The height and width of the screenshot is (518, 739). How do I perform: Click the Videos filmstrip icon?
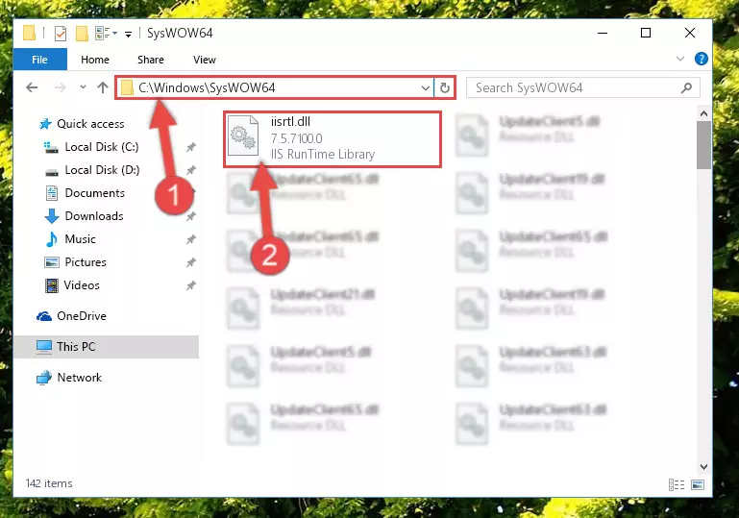click(x=51, y=285)
